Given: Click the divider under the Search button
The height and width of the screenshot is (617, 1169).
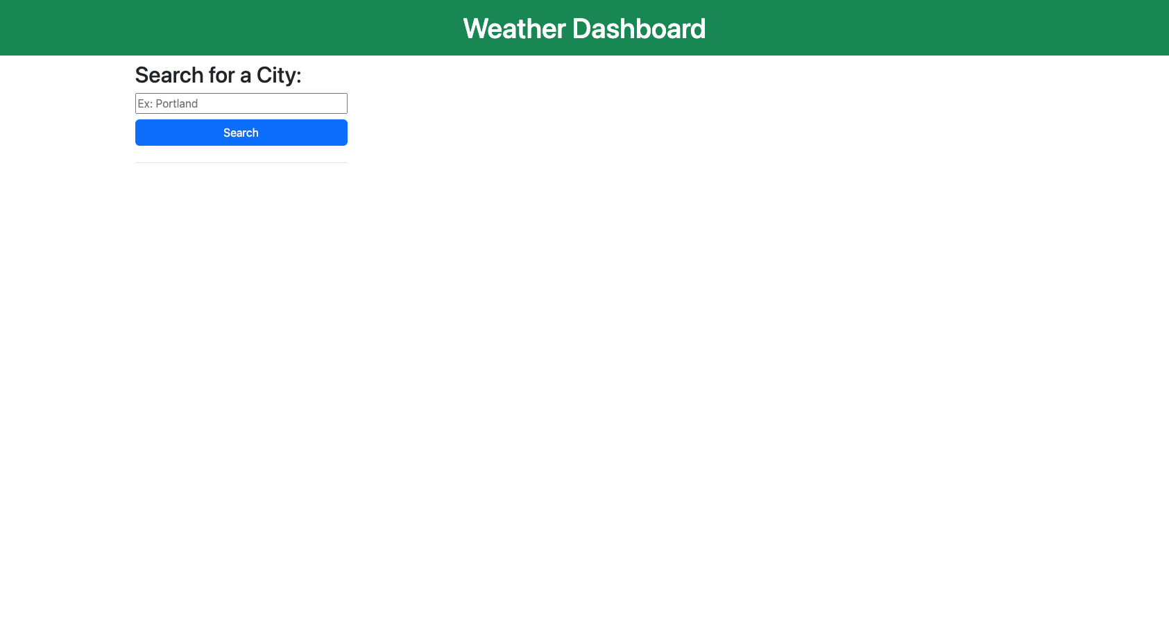Looking at the screenshot, I should pyautogui.click(x=241, y=161).
